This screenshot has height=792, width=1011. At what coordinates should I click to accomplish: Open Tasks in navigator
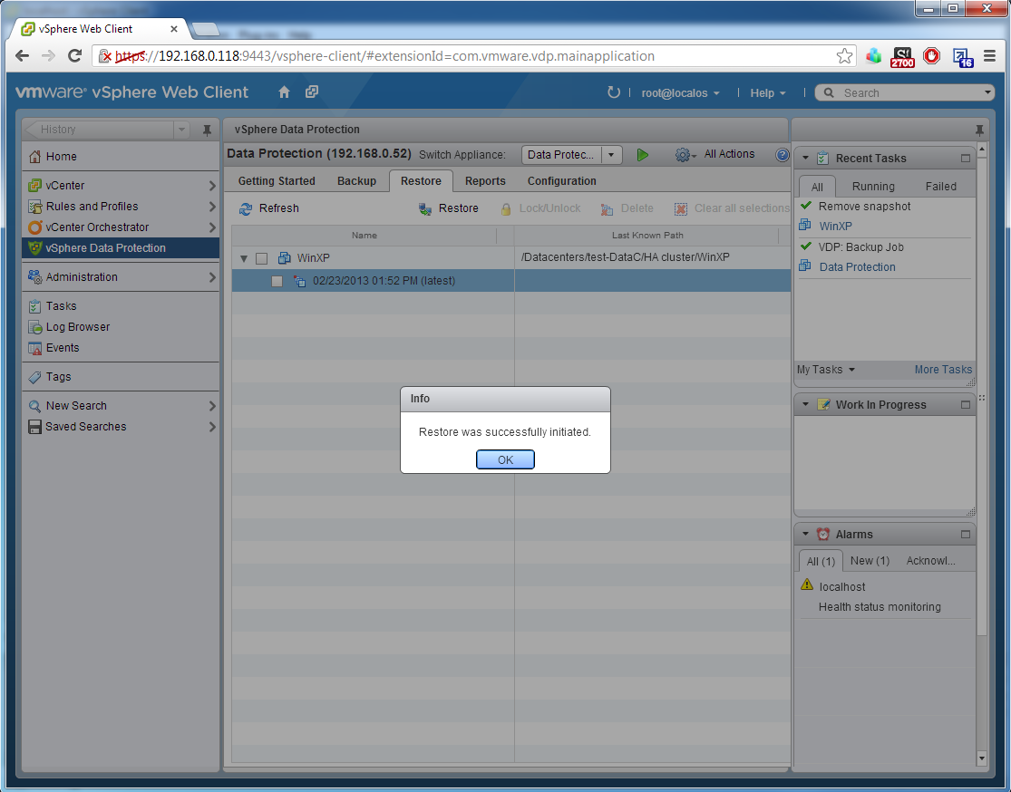click(x=121, y=306)
